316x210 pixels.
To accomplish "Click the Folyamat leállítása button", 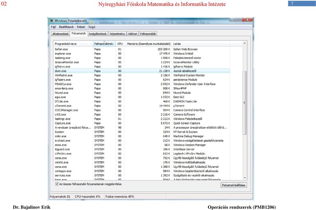I will pos(234,185).
